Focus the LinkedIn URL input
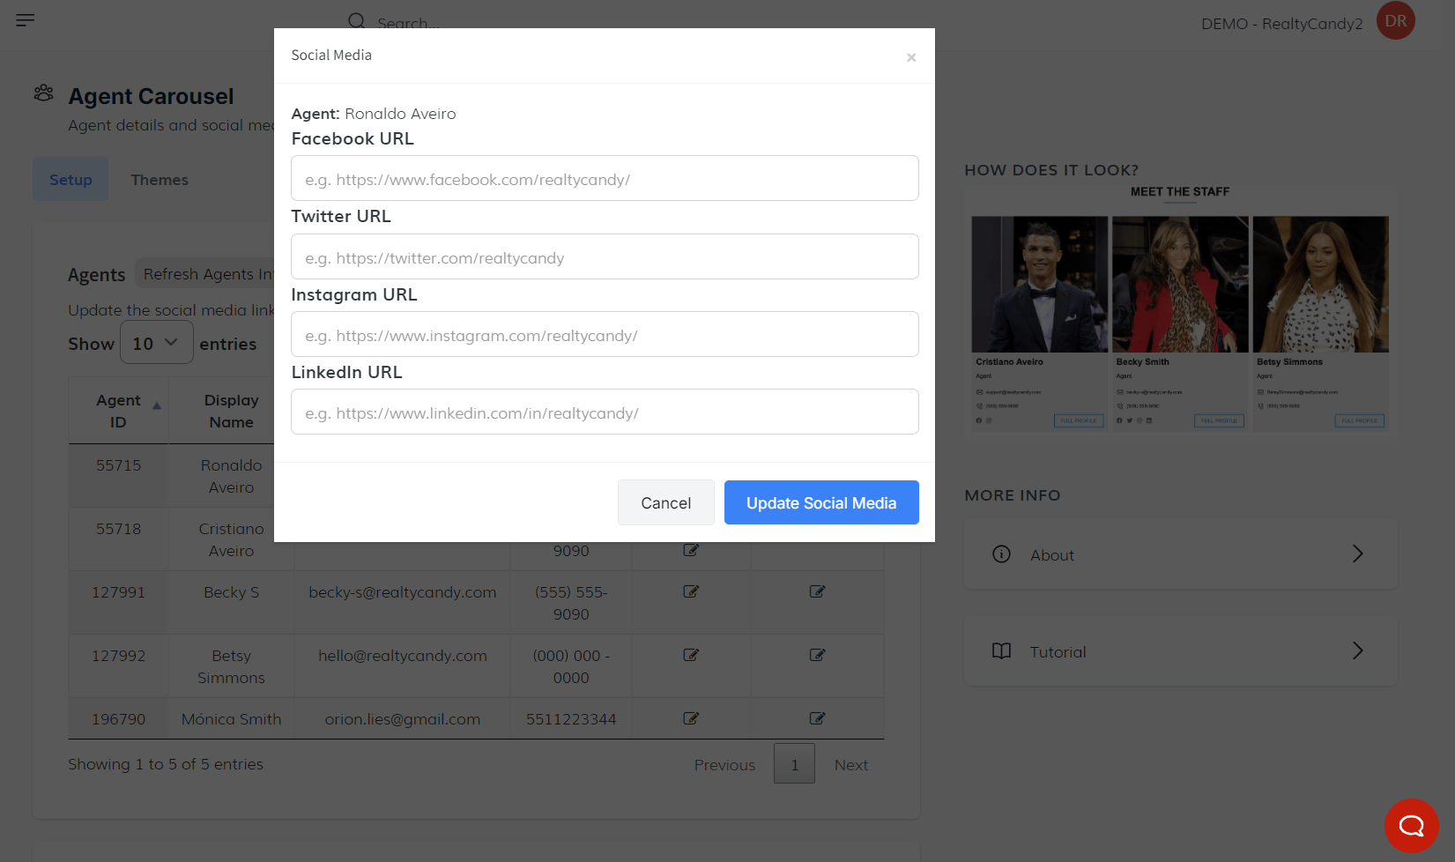1455x862 pixels. click(x=605, y=412)
